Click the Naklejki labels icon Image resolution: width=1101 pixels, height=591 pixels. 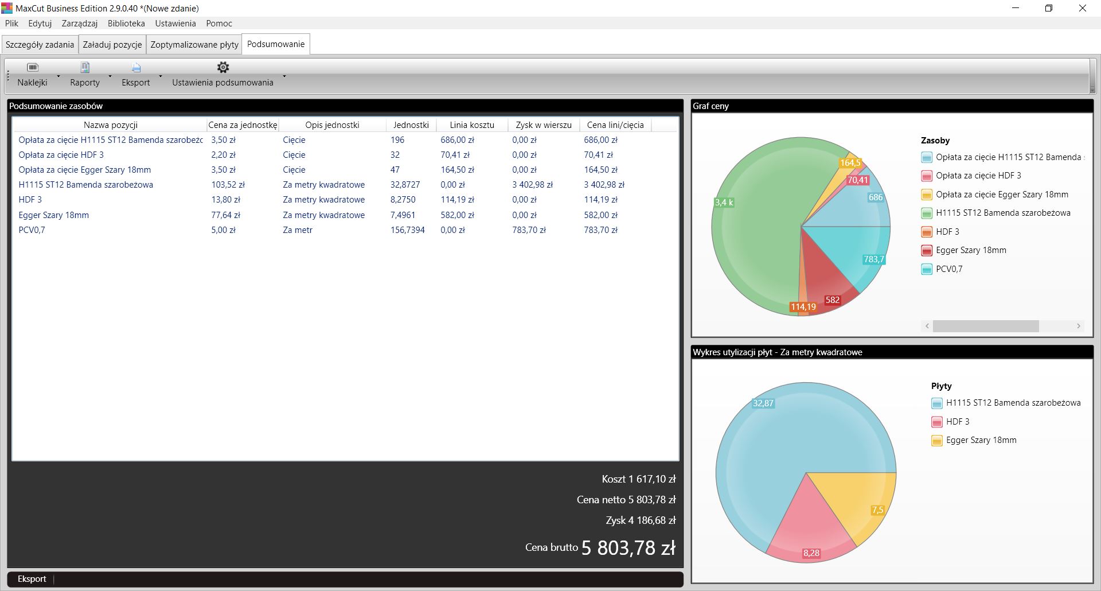(x=33, y=68)
